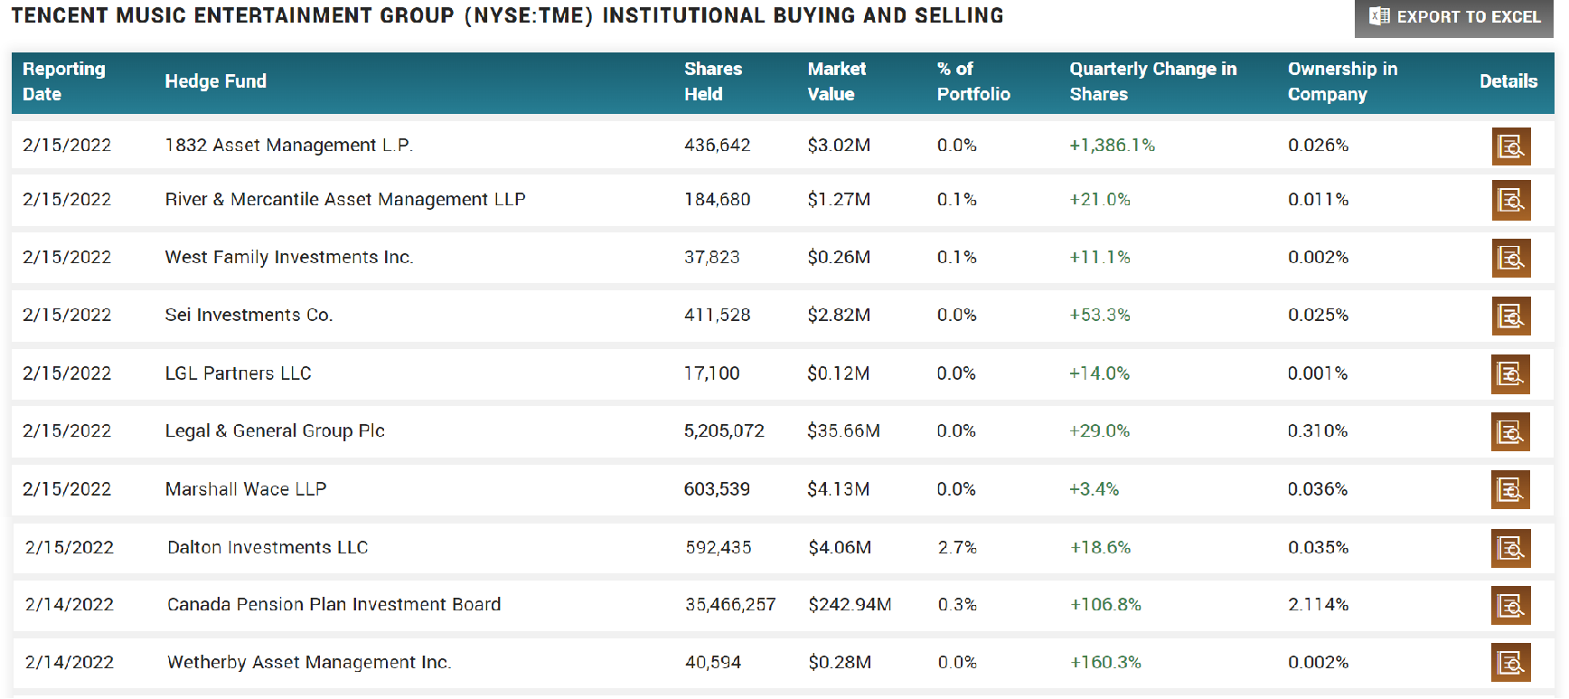Image resolution: width=1569 pixels, height=699 pixels.
Task: Open 1832 Asset Management L.P. fund name
Action: [x=288, y=146]
